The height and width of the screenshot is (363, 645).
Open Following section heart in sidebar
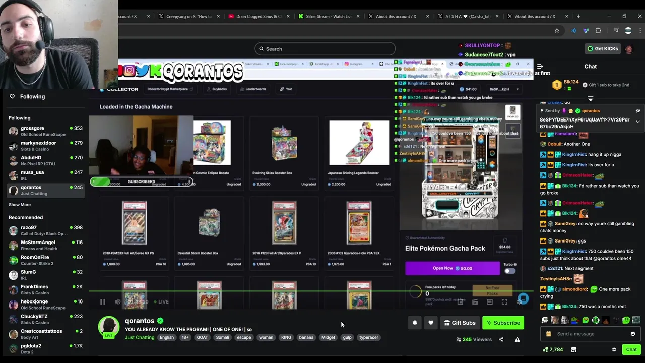tap(12, 96)
